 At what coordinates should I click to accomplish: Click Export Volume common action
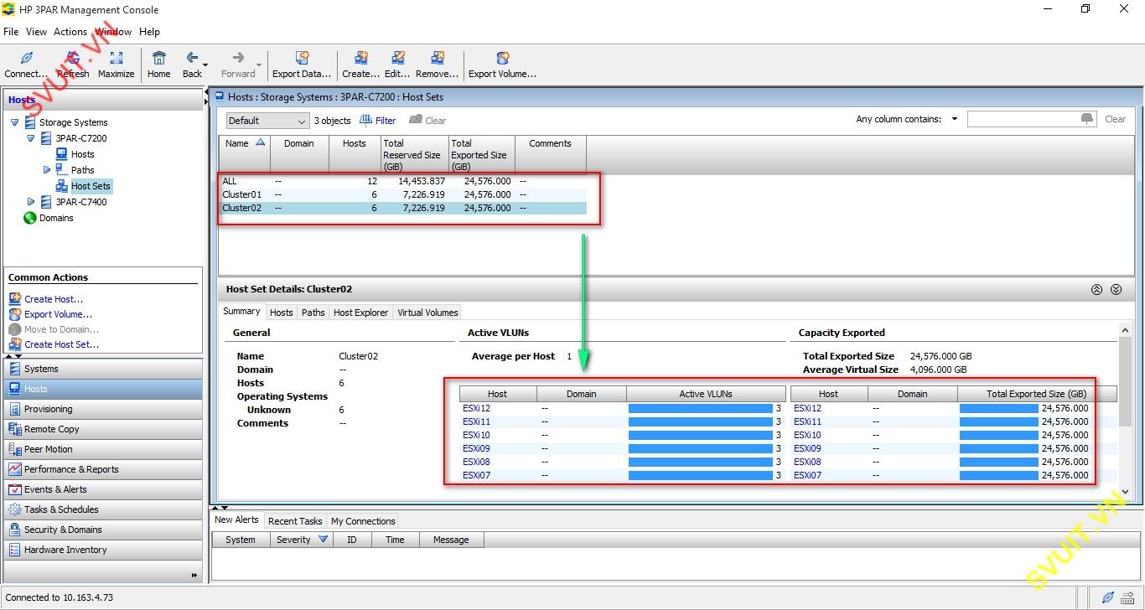coord(58,314)
